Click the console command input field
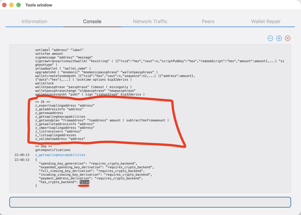301x215 pixels. click(150, 202)
